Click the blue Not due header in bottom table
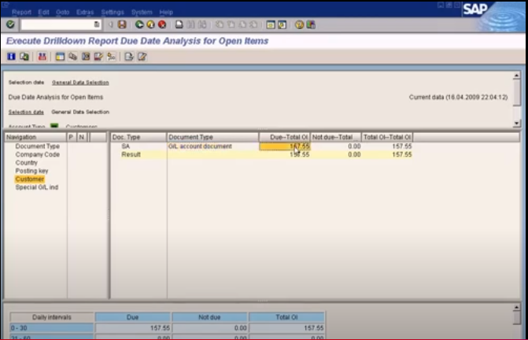 (209, 317)
